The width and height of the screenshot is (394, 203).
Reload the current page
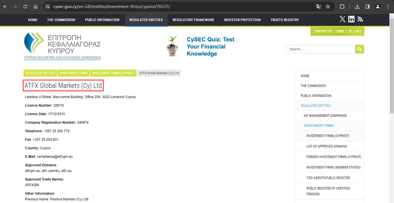tap(25, 7)
